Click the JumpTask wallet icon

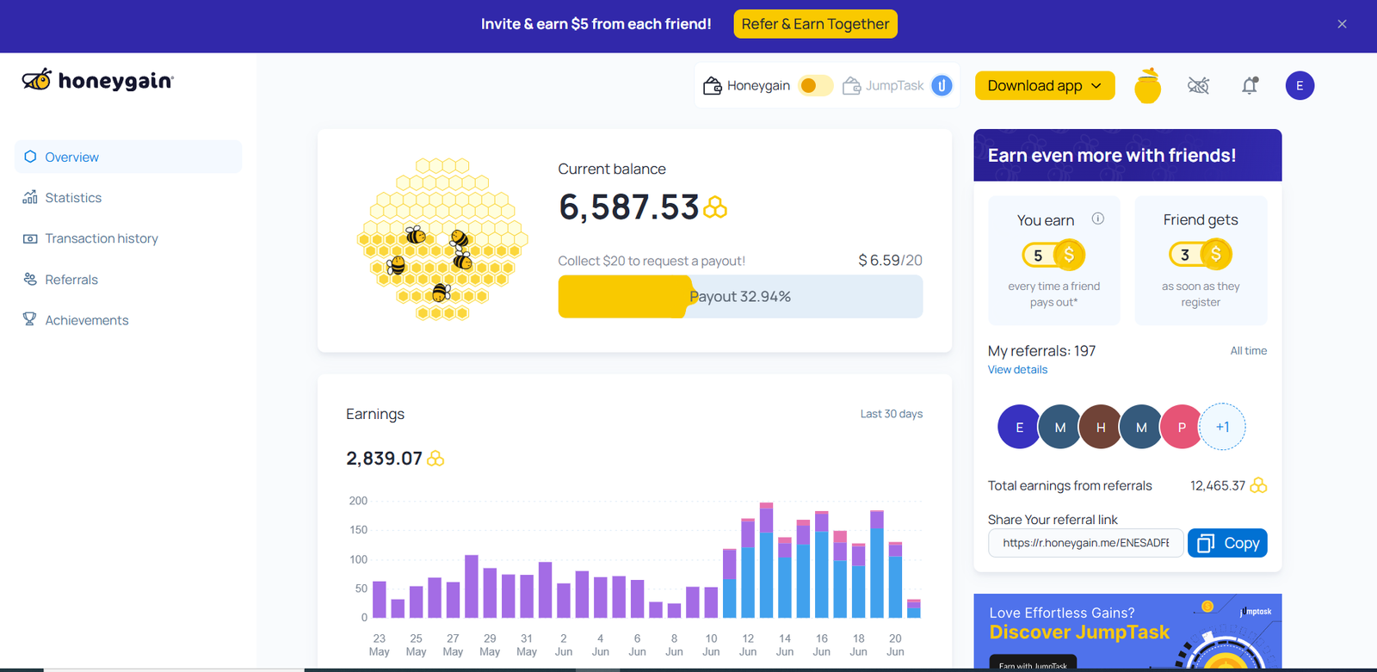click(x=851, y=85)
